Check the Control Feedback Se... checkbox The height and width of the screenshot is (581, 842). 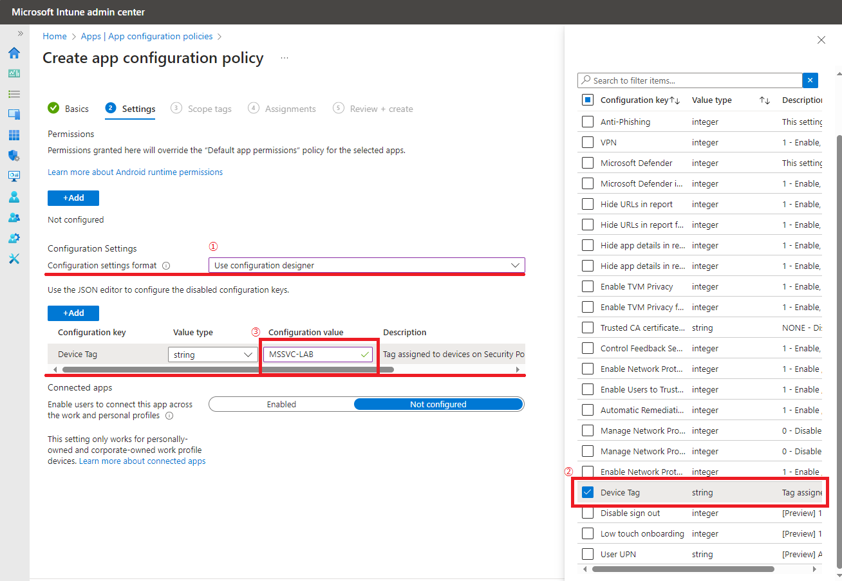[x=588, y=348]
